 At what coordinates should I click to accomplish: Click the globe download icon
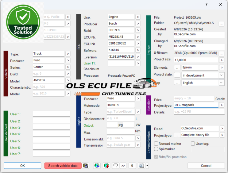tap(97, 166)
